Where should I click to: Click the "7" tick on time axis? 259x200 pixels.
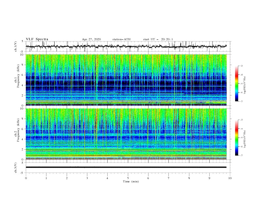pos(169,178)
